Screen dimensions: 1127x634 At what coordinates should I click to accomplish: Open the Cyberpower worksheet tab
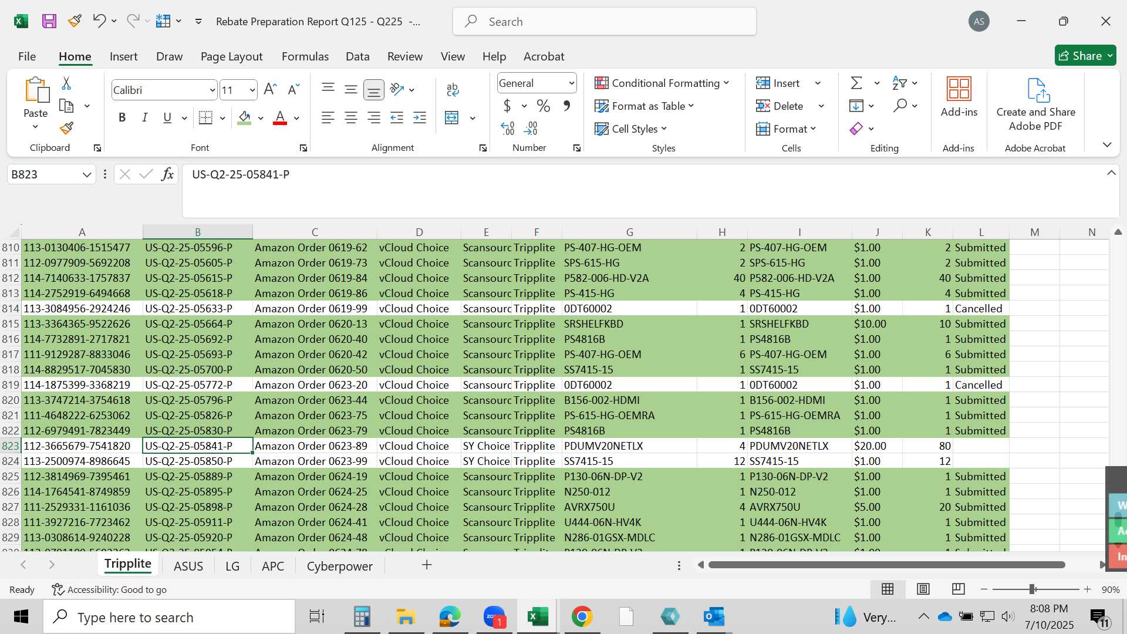[x=339, y=566]
